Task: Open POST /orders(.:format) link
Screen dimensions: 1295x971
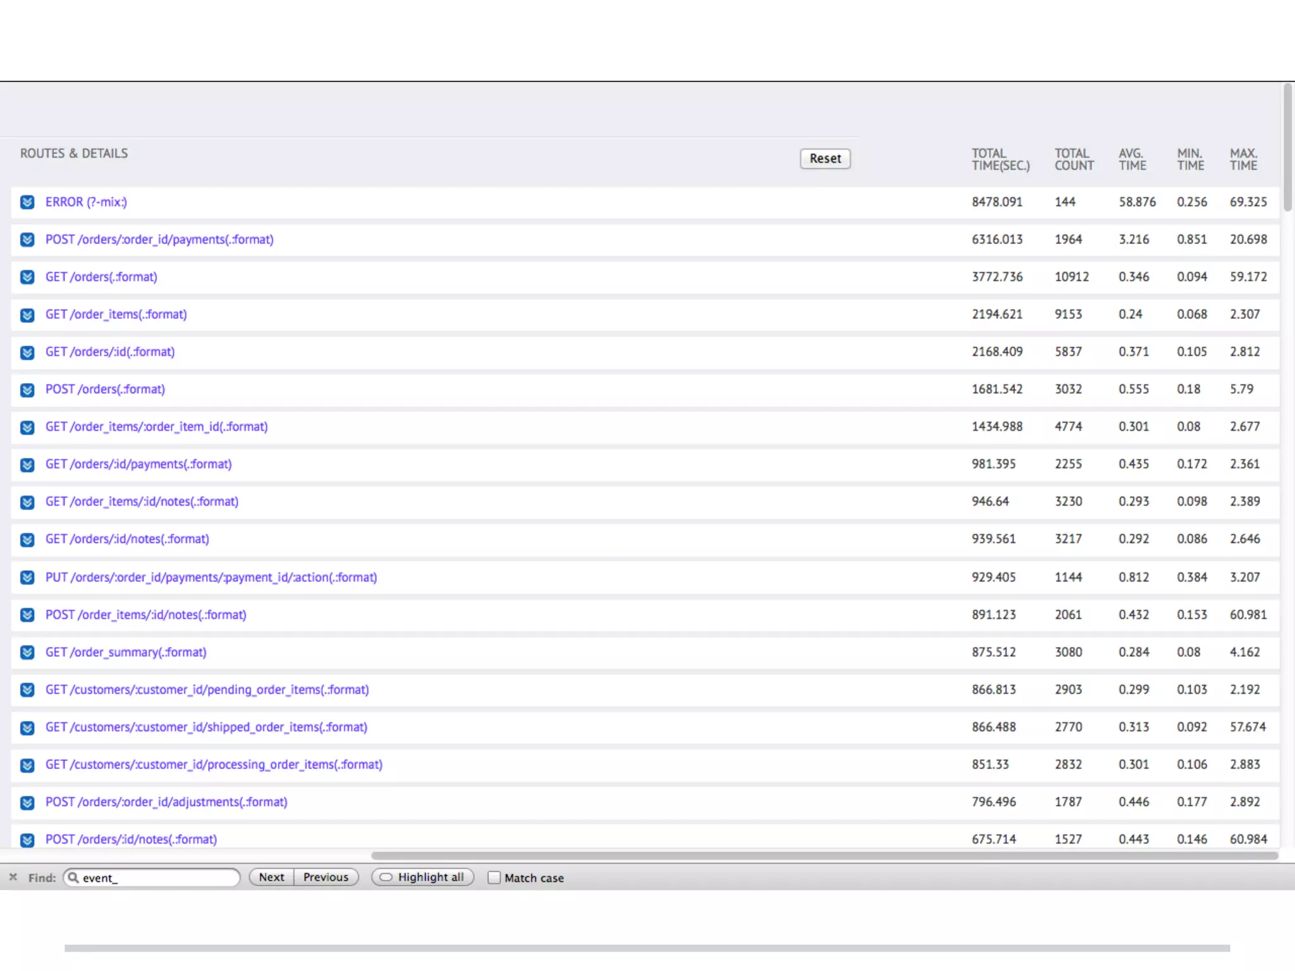Action: [105, 389]
